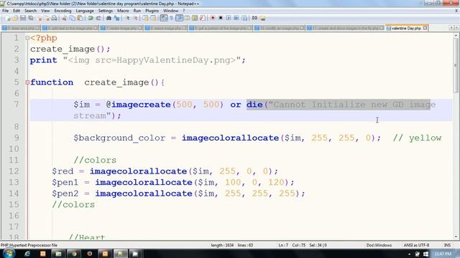Image resolution: width=460 pixels, height=258 pixels.
Task: Click the Windows Start button
Action: point(8,253)
